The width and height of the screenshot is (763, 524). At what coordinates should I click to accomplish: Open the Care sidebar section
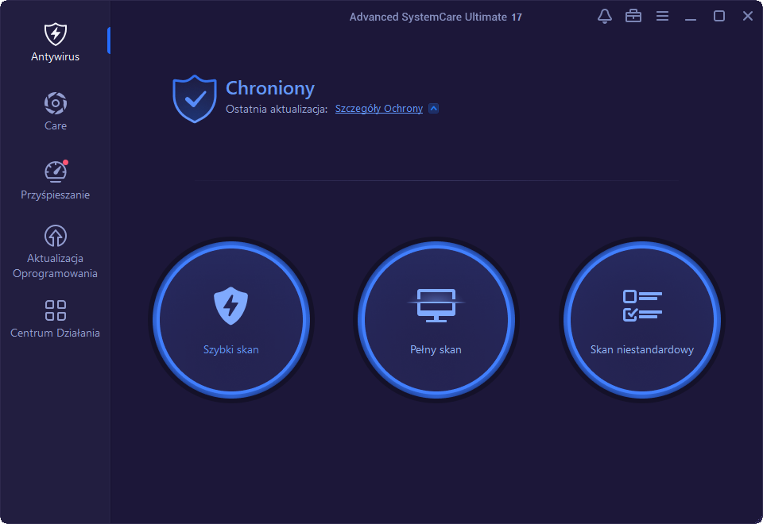click(55, 111)
